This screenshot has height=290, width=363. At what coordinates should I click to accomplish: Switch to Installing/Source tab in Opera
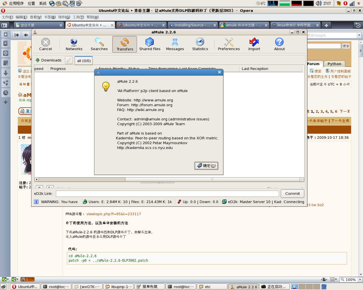tap(193, 25)
